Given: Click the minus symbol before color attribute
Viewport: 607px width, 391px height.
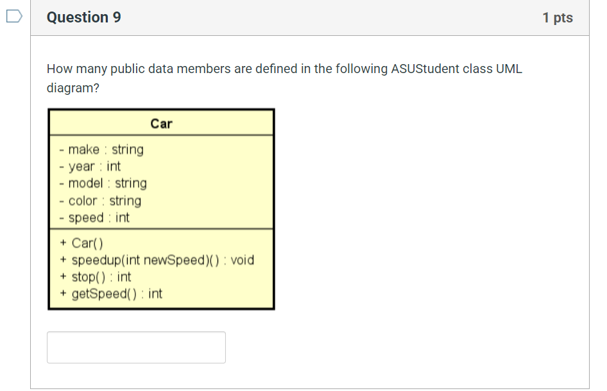Looking at the screenshot, I should click(x=62, y=200).
